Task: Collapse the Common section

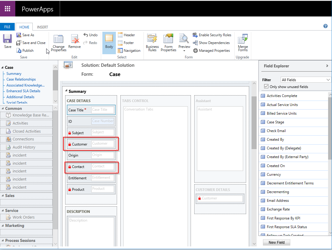Action: pos(3,108)
